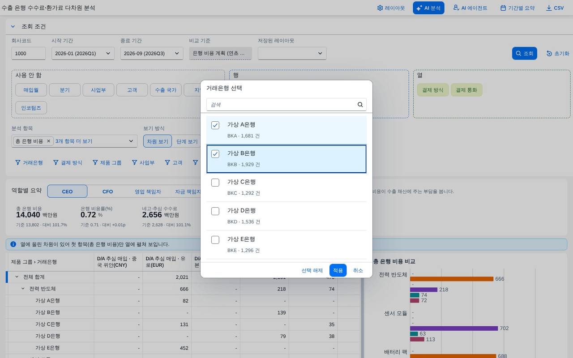Click the purple 702 bar in chart
The image size is (573, 358).
454,328
